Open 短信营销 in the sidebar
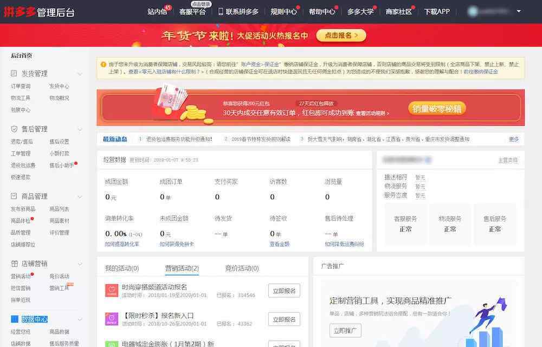Viewport: 542px width, 347px height. (x=21, y=288)
